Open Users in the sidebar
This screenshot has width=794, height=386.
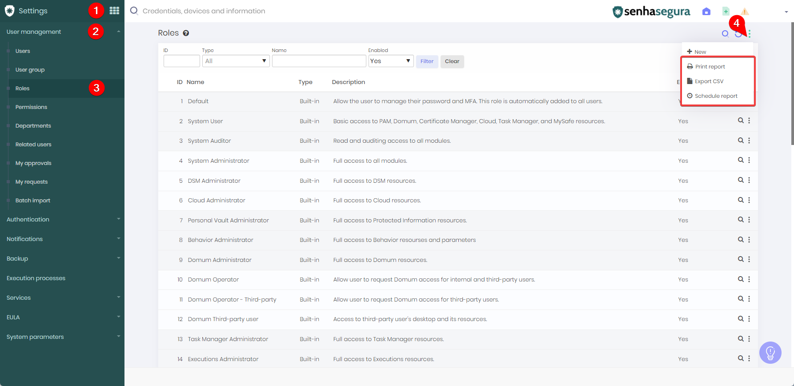23,51
